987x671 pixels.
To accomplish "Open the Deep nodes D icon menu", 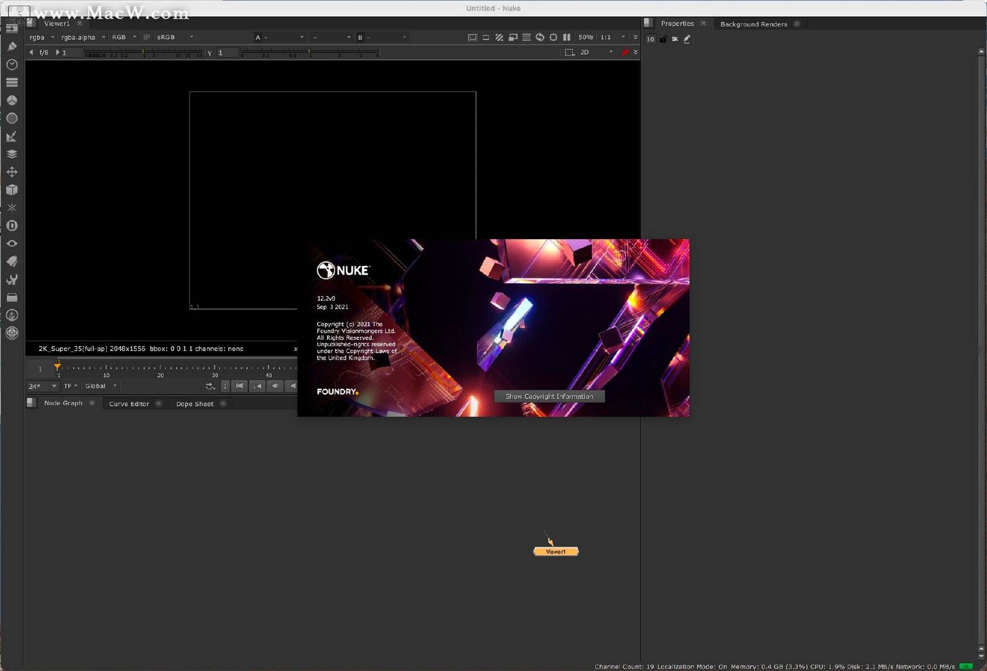I will click(x=12, y=226).
